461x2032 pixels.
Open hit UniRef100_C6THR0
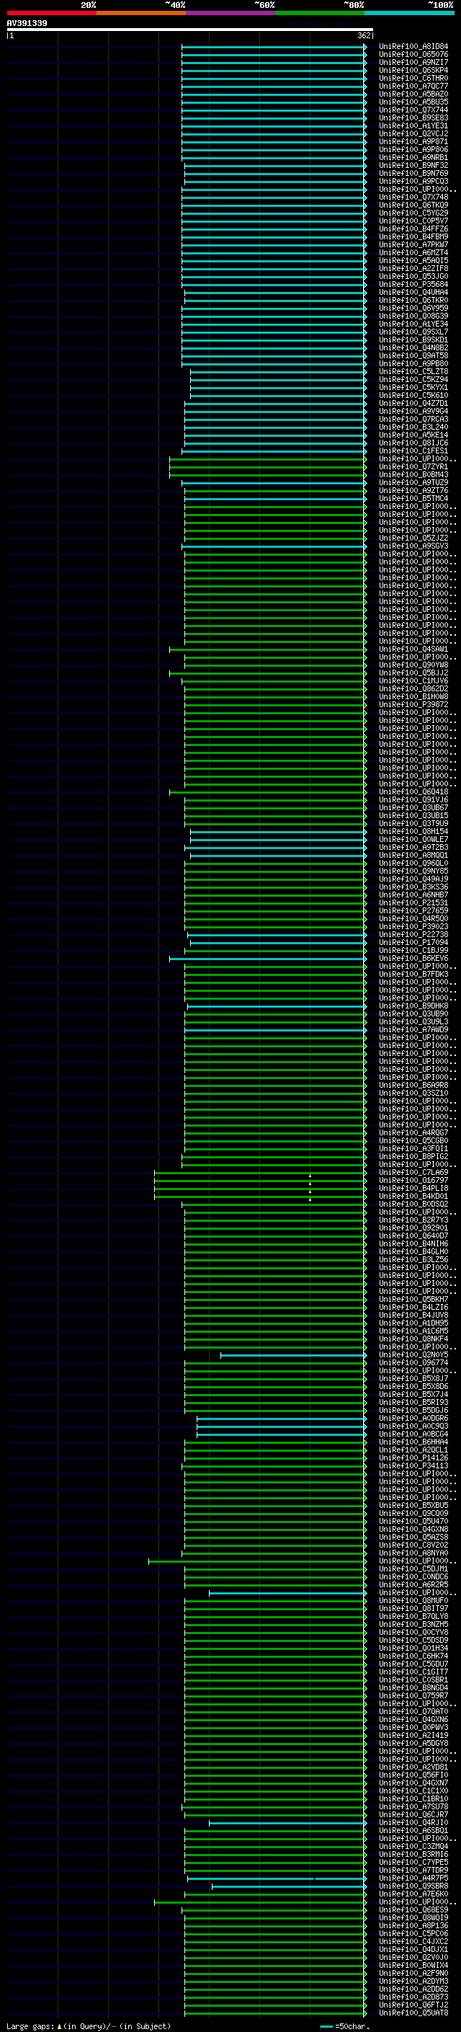413,78
